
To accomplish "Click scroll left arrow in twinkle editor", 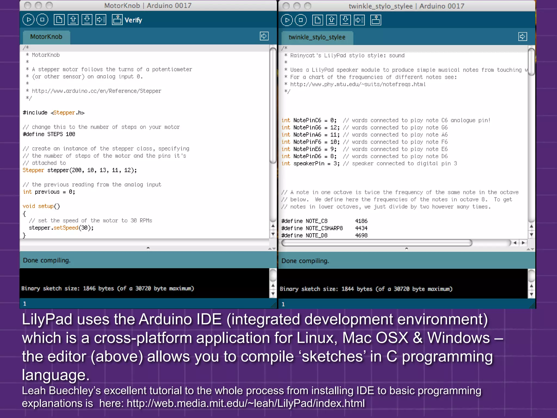I will [x=515, y=243].
